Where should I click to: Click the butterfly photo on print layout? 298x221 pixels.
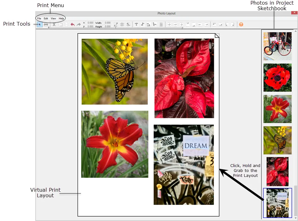coord(115,72)
